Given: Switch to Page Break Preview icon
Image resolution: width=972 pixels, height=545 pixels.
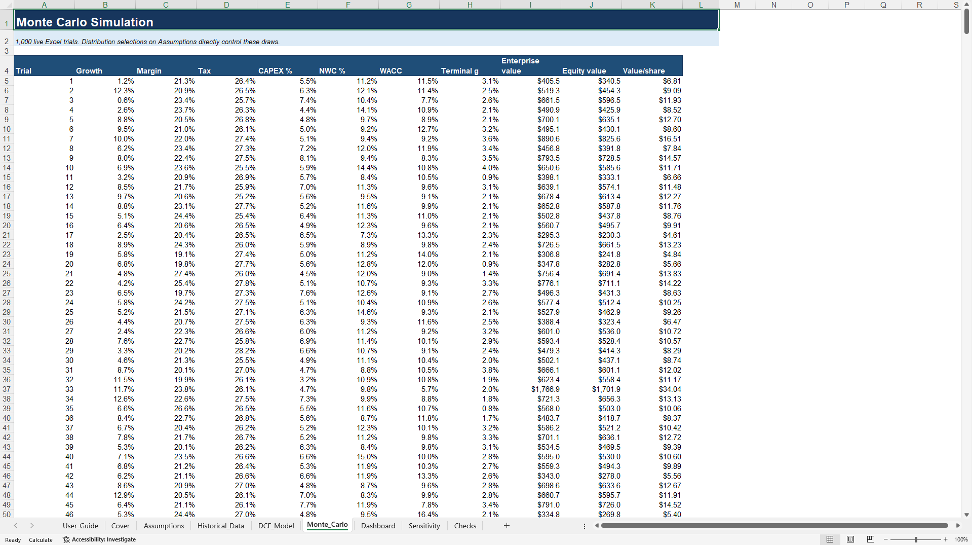Looking at the screenshot, I should 871,539.
